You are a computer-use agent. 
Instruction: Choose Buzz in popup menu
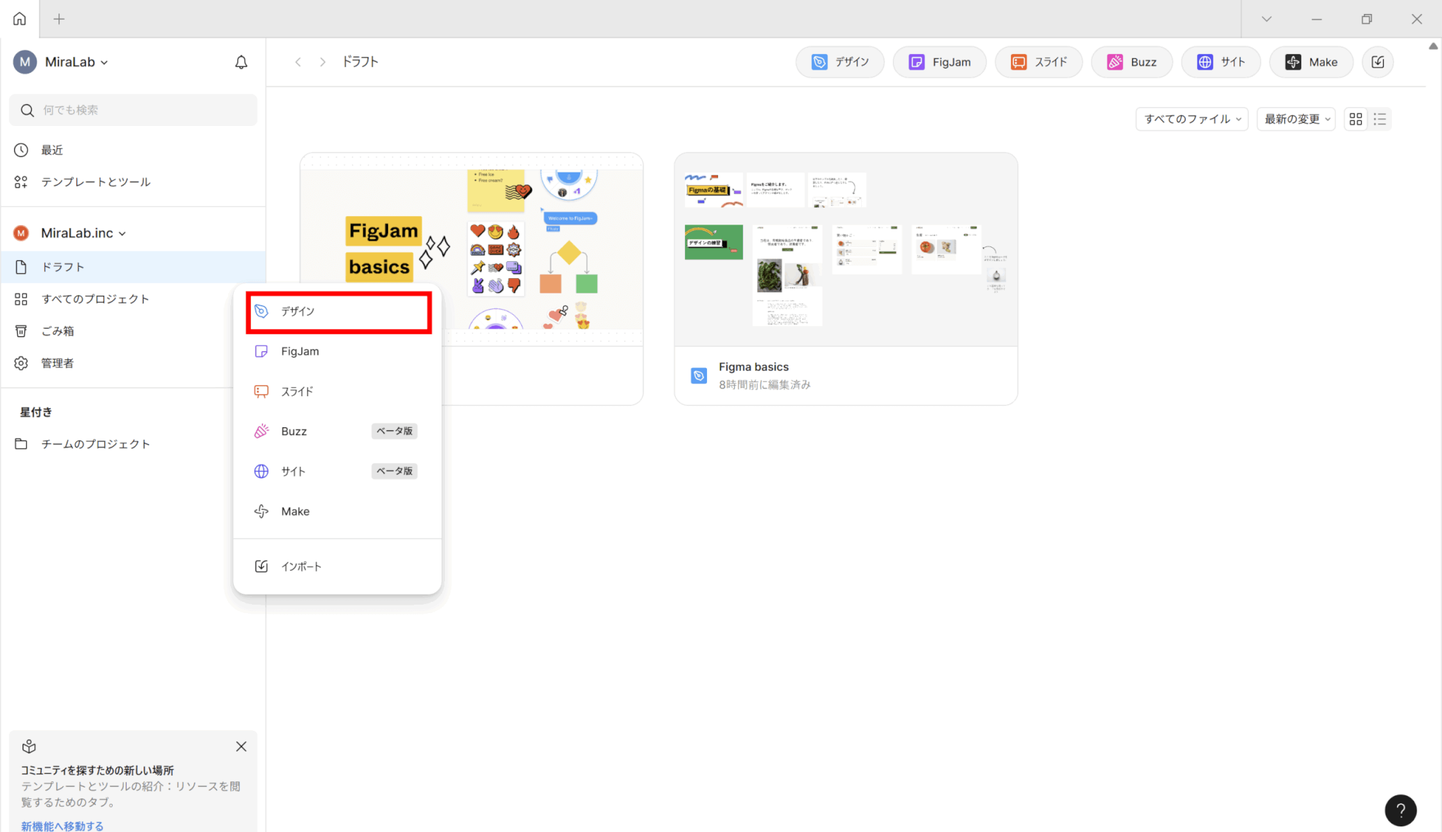coord(337,431)
